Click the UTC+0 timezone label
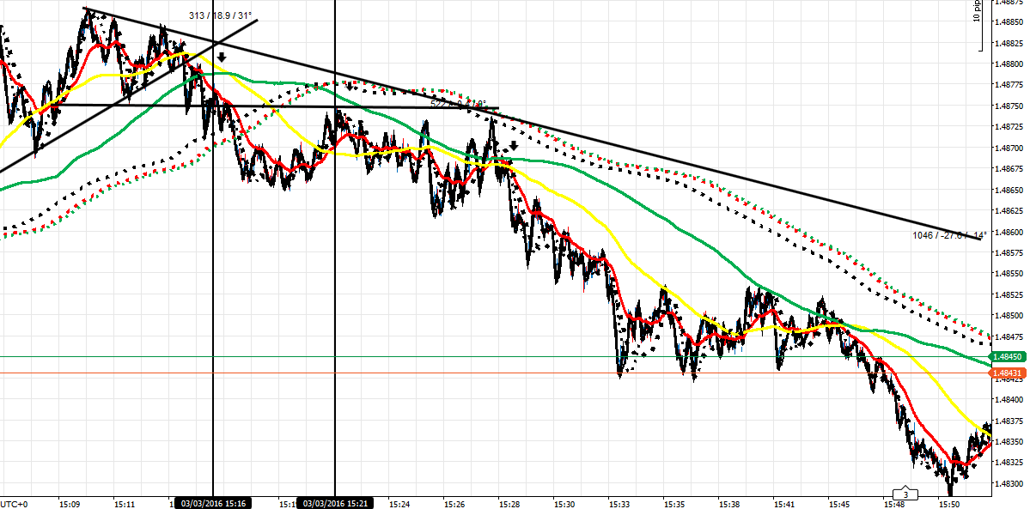1030x509 pixels. 12,505
